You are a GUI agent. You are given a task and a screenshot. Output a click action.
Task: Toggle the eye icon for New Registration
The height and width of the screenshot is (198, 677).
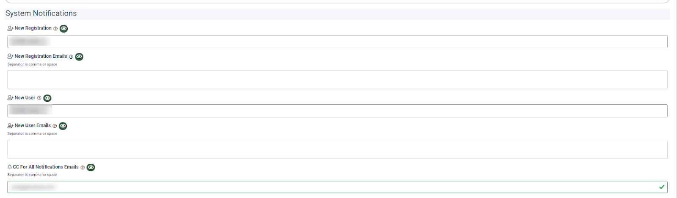click(63, 29)
